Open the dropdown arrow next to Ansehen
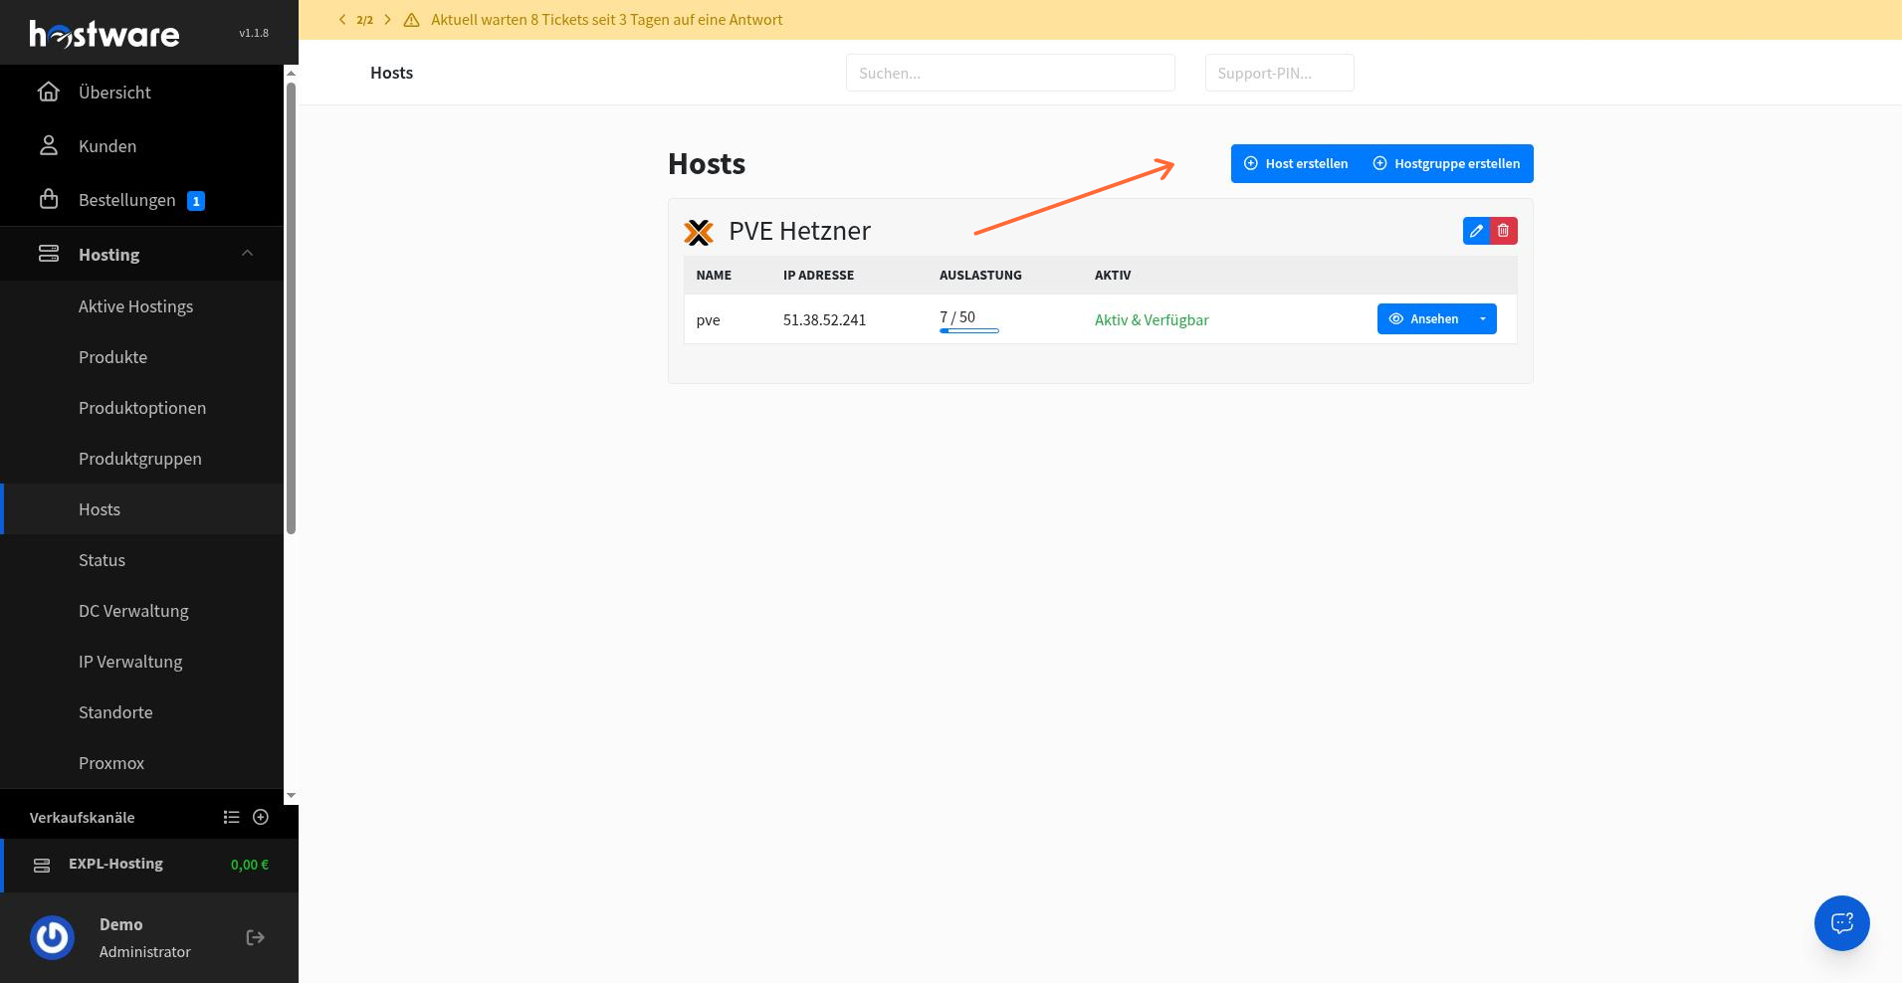 [x=1483, y=319]
